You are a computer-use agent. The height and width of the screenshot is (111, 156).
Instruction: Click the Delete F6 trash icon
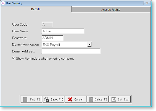click(x=91, y=99)
